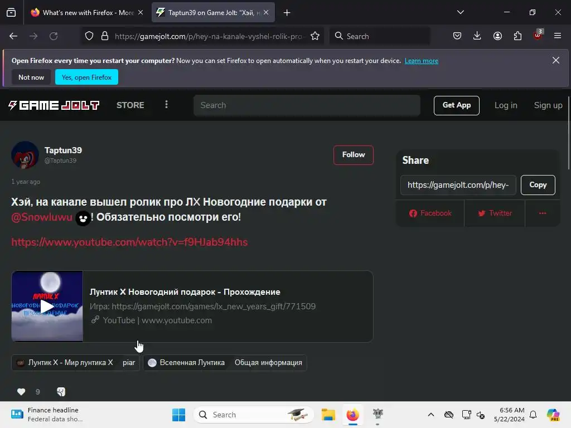Bookmark this page with star icon

pos(315,36)
